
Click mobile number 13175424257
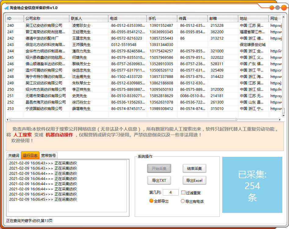[161, 51]
